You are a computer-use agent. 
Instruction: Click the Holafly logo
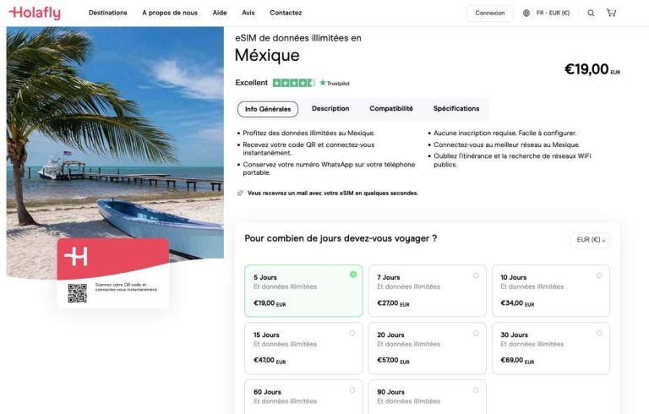tap(35, 13)
